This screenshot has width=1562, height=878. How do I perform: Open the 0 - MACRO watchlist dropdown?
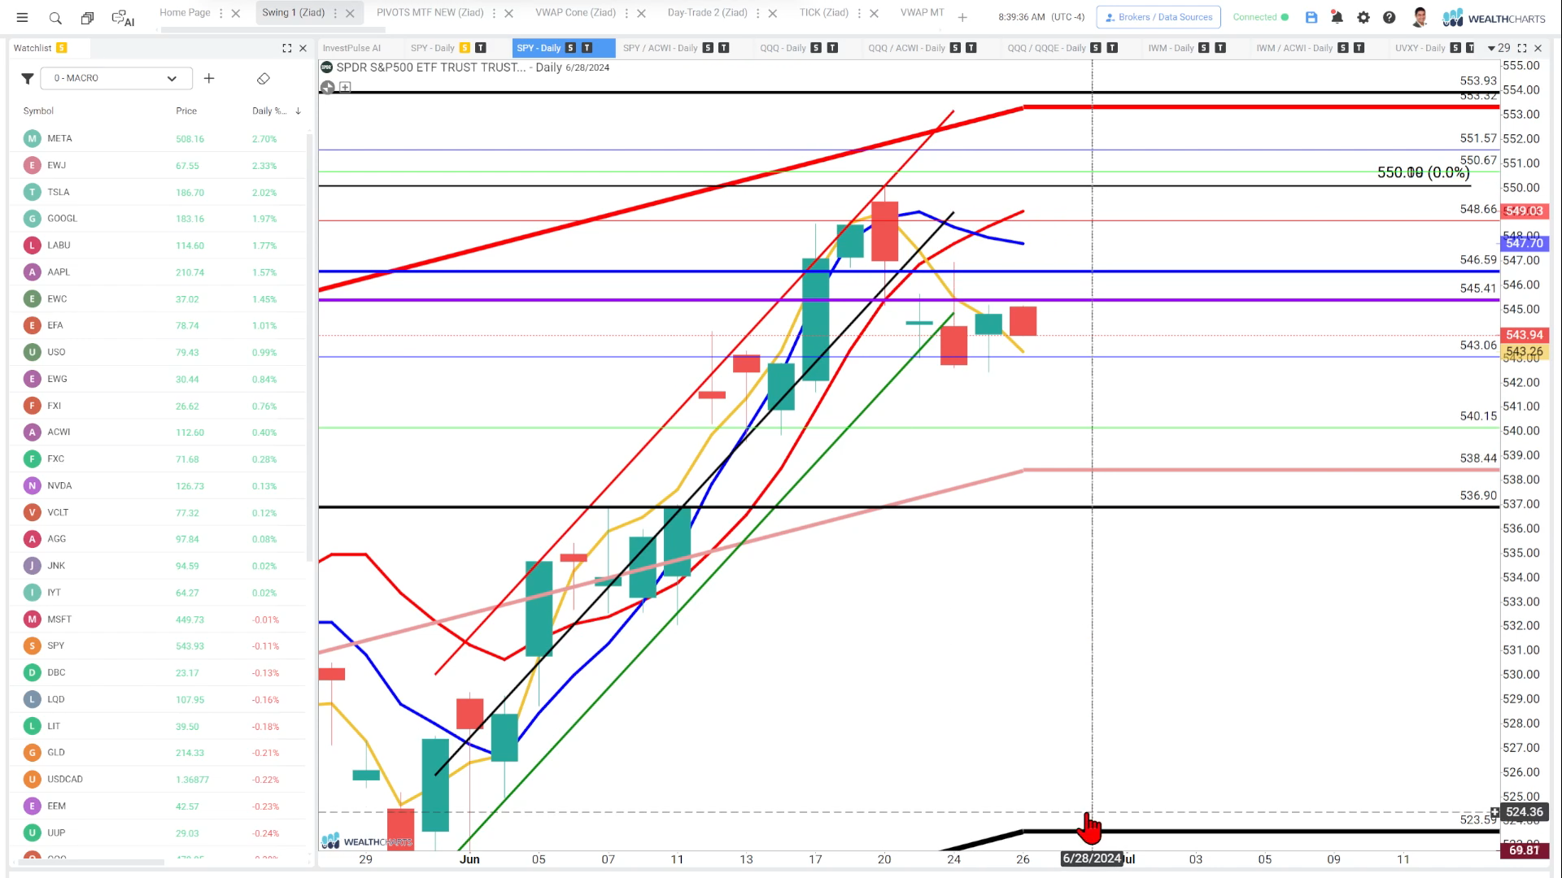point(116,78)
